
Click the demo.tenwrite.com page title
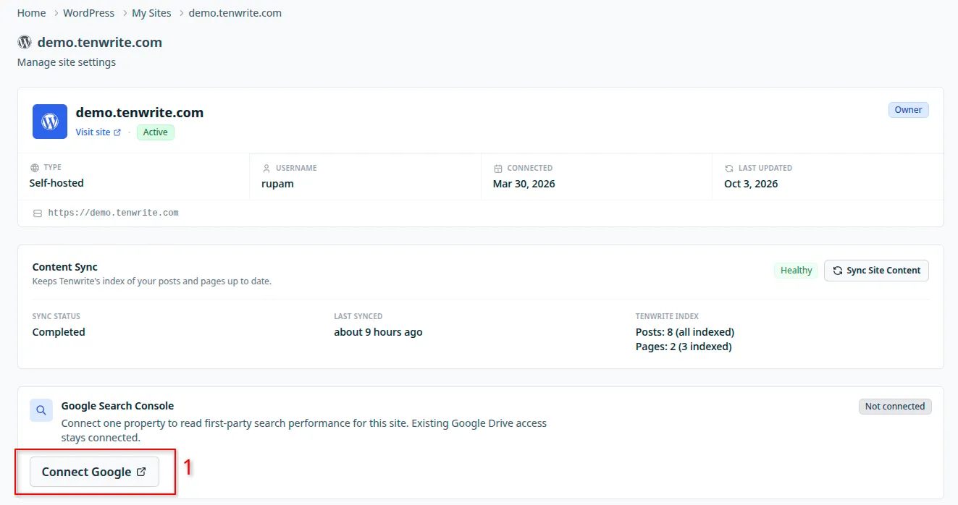(x=100, y=42)
